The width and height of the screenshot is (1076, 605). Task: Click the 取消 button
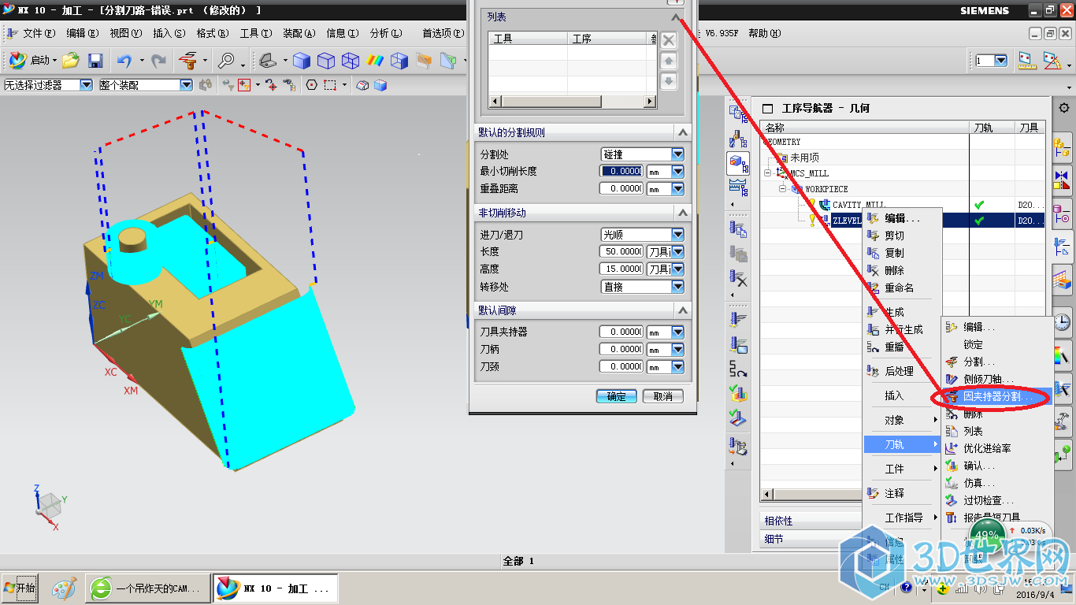coord(662,396)
